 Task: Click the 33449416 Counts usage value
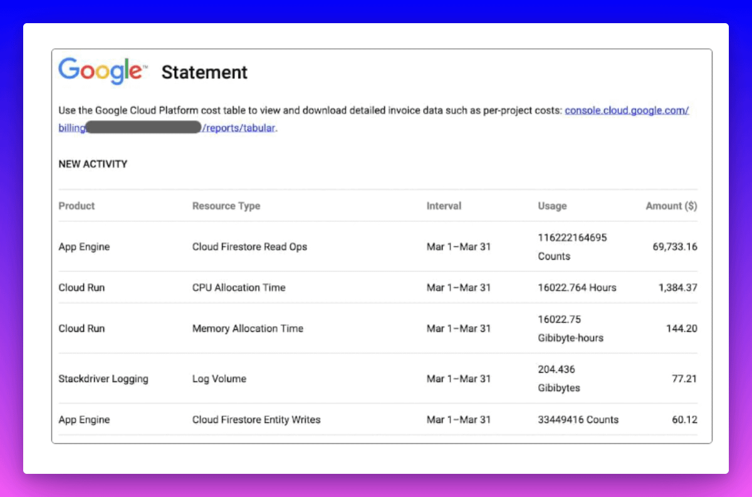click(x=578, y=420)
